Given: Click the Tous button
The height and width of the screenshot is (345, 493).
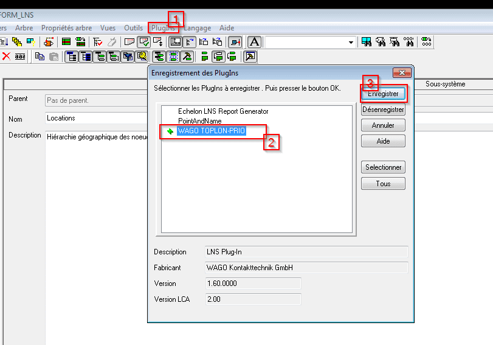Looking at the screenshot, I should coord(383,184).
